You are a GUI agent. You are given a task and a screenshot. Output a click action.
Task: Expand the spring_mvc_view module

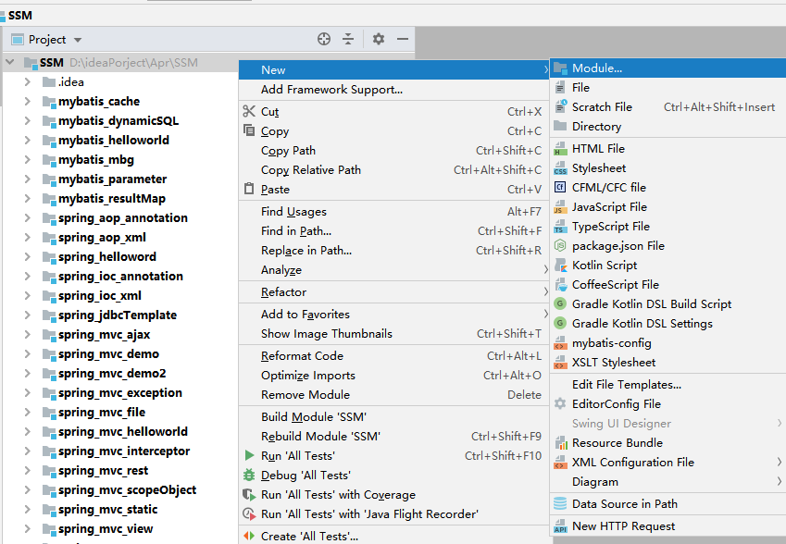coord(28,529)
